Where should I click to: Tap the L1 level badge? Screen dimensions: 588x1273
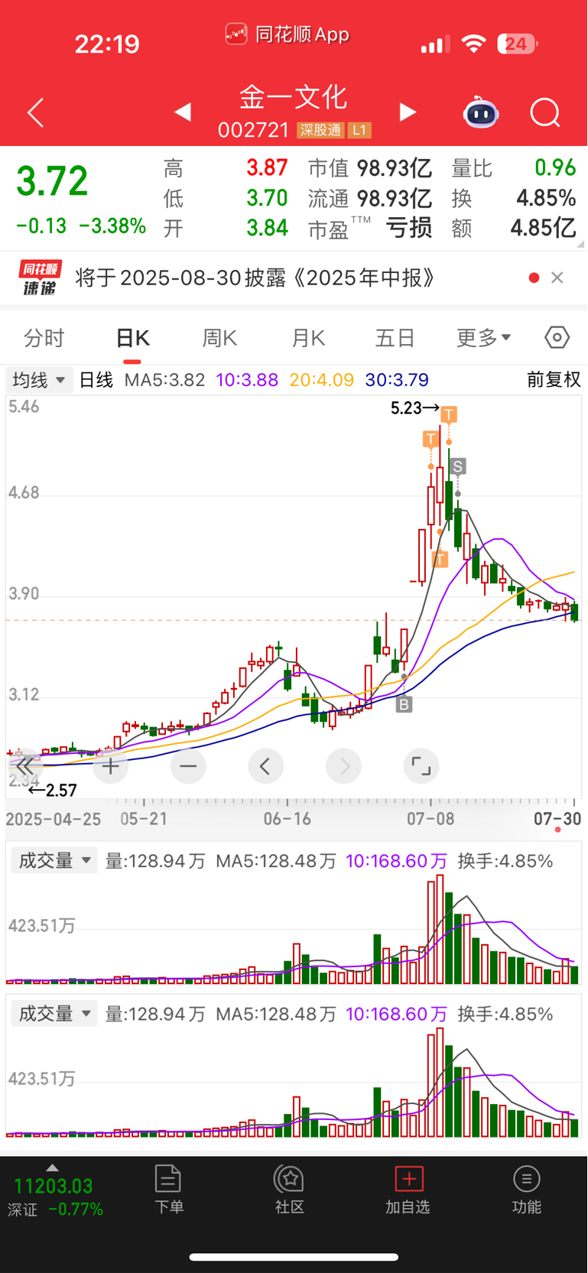(359, 130)
